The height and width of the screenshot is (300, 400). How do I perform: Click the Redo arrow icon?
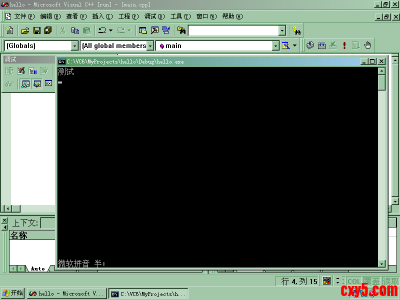tap(120, 30)
